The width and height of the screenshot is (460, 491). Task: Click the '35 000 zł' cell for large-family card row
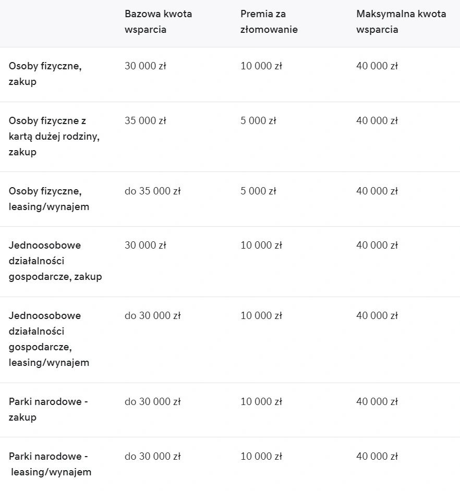[x=146, y=121]
